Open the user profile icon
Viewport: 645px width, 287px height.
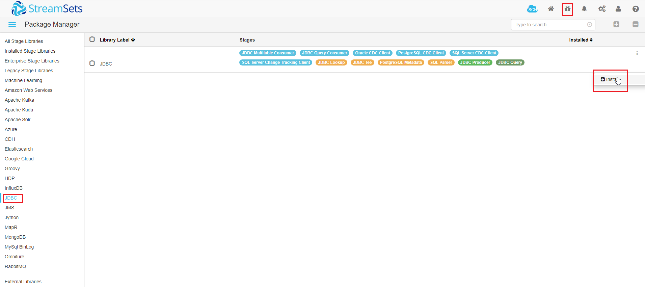[618, 9]
